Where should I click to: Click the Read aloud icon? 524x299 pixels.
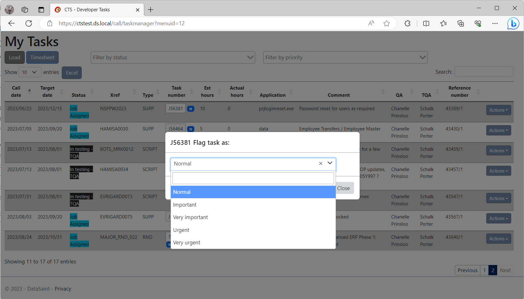(371, 23)
